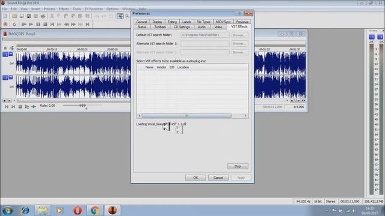Toggle channel 1 button in meters panel
The height and width of the screenshot is (216, 385).
coord(372,37)
